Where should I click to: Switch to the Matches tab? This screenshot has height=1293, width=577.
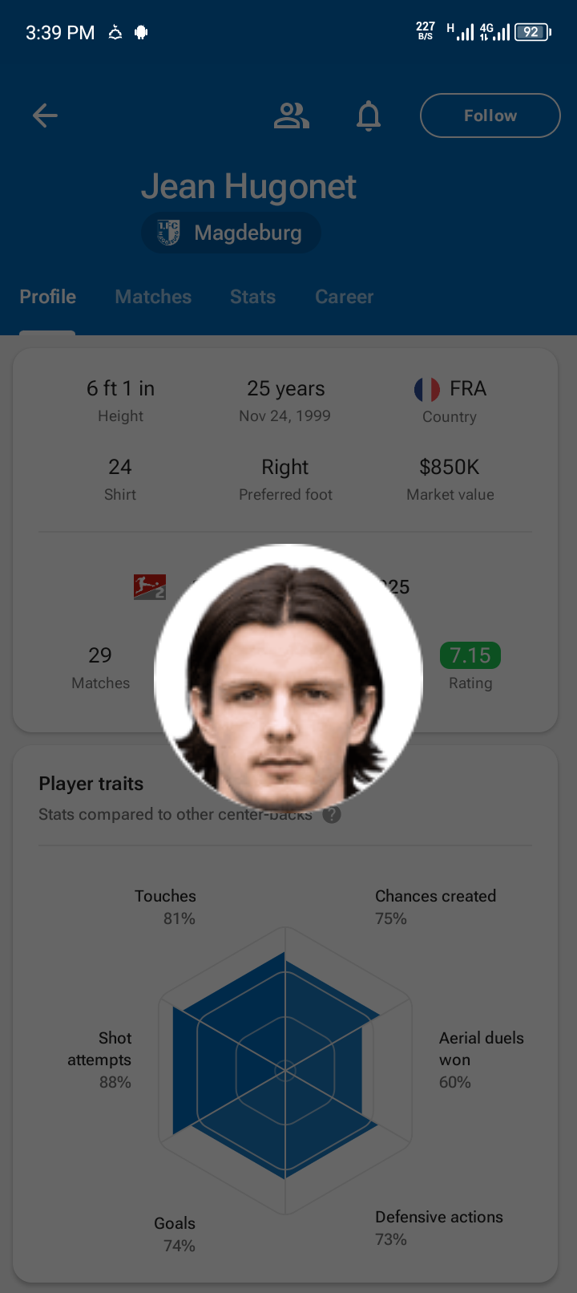153,297
